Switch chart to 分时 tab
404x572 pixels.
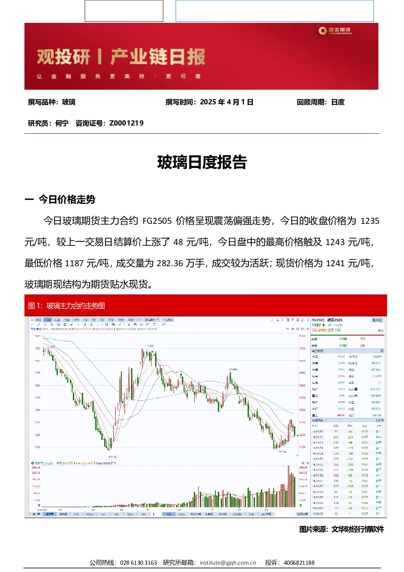[x=38, y=320]
